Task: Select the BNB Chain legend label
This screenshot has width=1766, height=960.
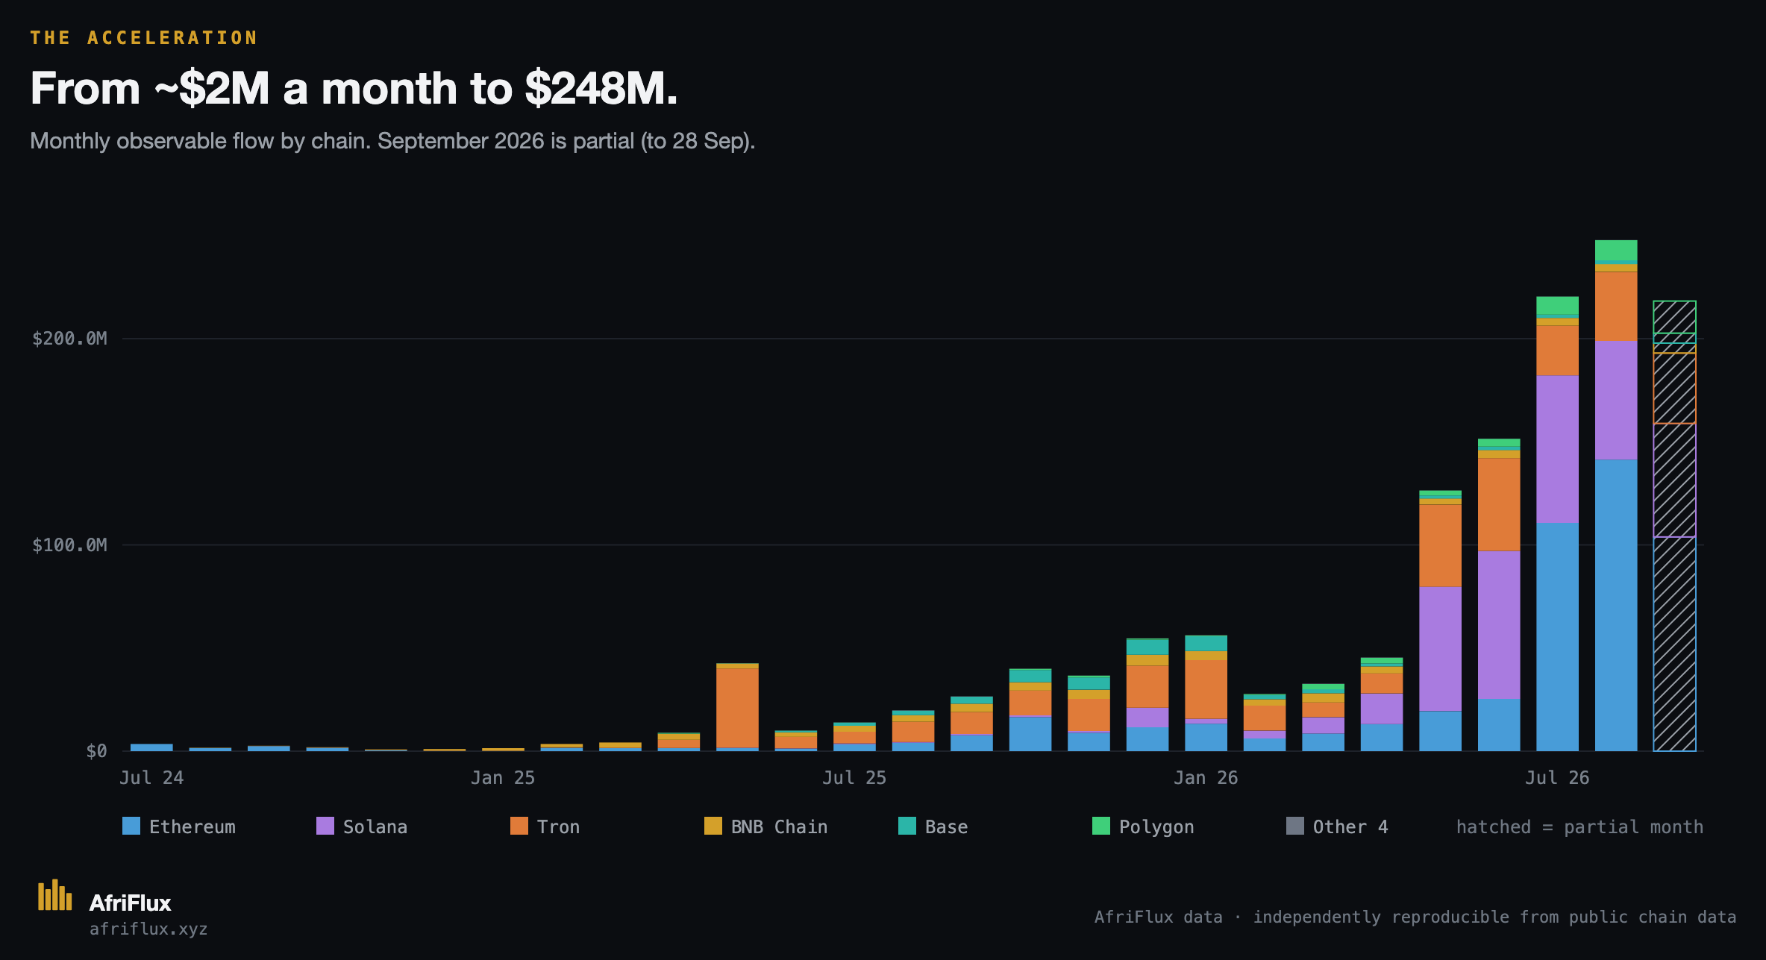Action: (780, 826)
